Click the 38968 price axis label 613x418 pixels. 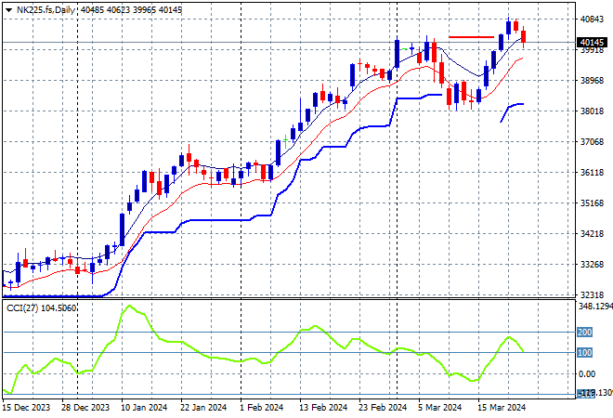point(592,81)
